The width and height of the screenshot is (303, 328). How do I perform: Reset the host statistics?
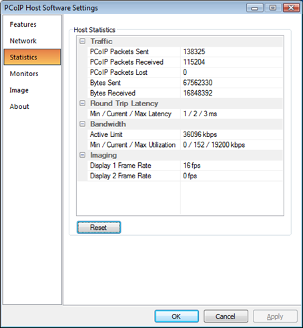tap(99, 227)
